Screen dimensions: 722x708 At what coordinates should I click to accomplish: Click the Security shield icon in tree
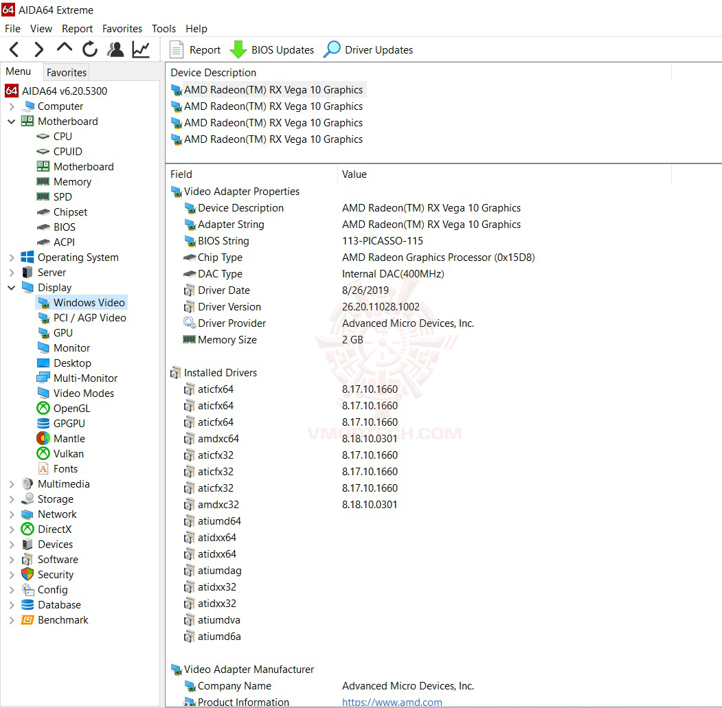[27, 575]
